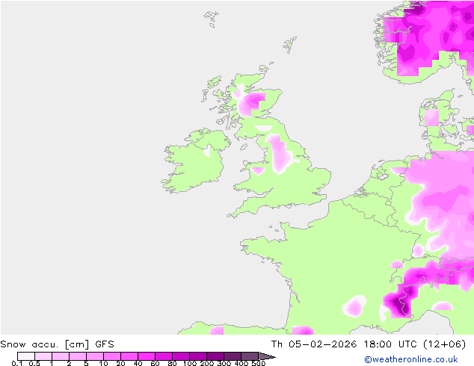Select the 10–20 cm legend swatch
Screen dimensions: 474x366
coord(112,356)
